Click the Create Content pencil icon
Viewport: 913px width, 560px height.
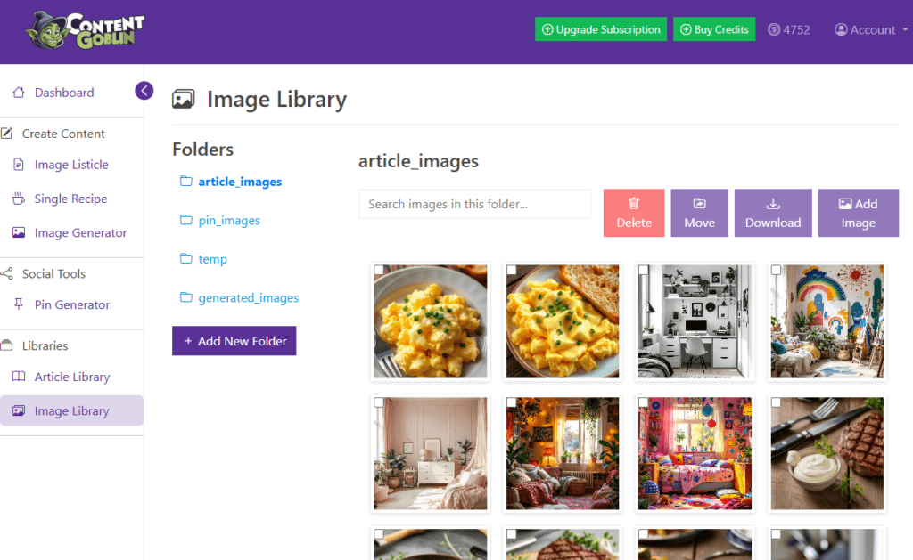pos(6,134)
